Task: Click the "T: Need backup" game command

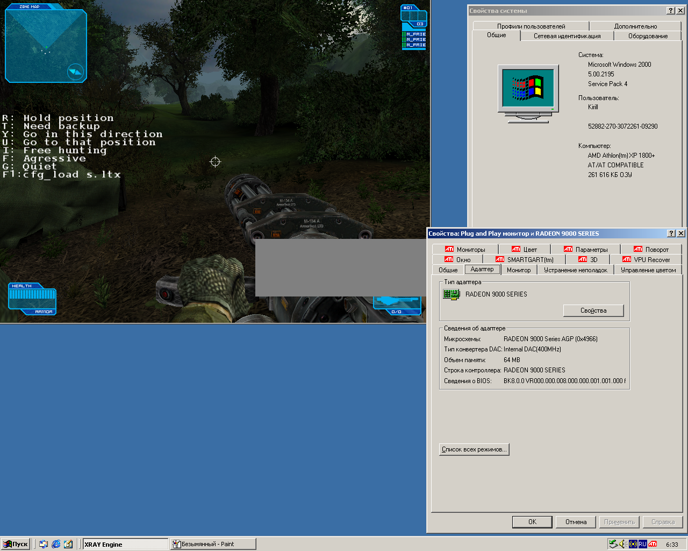Action: tap(51, 126)
